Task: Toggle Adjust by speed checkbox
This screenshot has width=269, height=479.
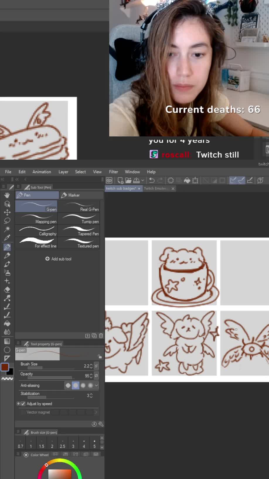Action: pos(23,404)
